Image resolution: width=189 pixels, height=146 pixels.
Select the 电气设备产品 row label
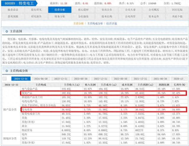[30, 89]
